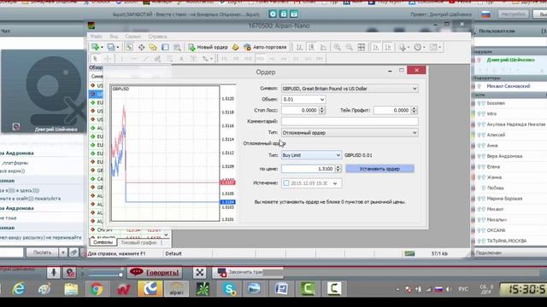This screenshot has width=547, height=307.
Task: Open the dropdown next to Послать
Action: [62, 252]
